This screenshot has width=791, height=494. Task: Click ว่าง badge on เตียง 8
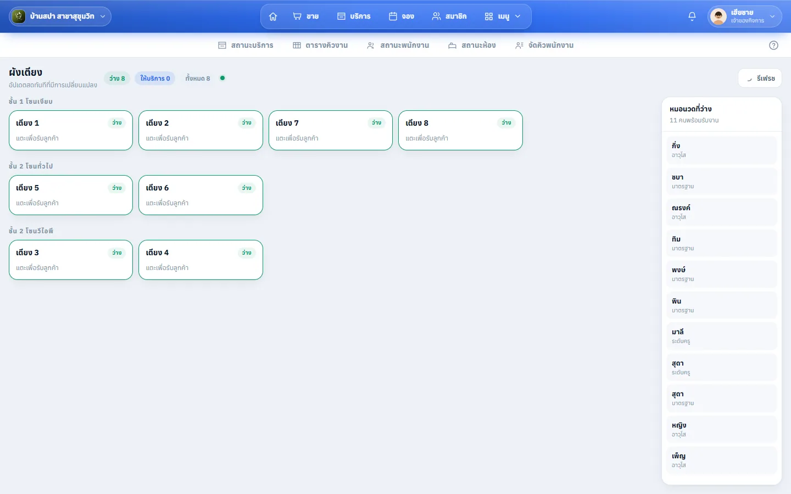pos(506,123)
